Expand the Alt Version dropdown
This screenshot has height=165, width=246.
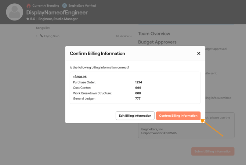pos(123,36)
